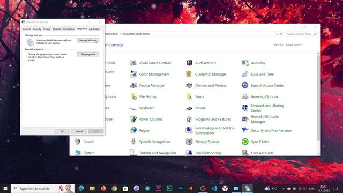343x193 pixels.
Task: Click the Search Control Panel field
Action: coord(301,34)
